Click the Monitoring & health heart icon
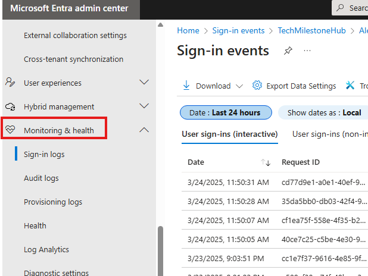The image size is (368, 276). [x=10, y=130]
